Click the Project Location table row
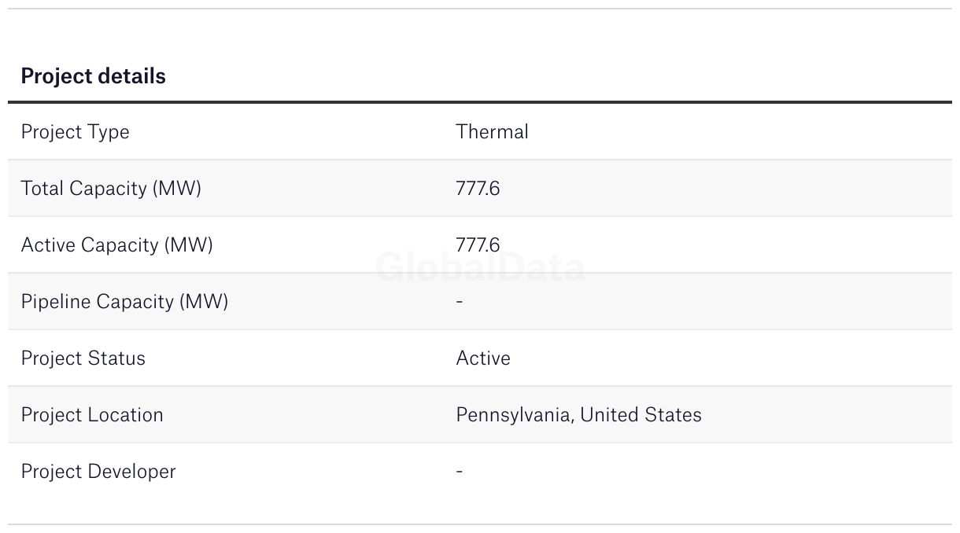 coord(480,414)
